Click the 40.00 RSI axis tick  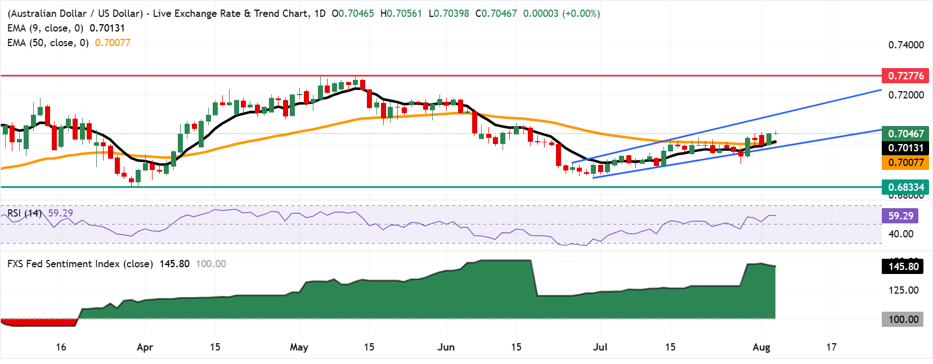[x=900, y=234]
